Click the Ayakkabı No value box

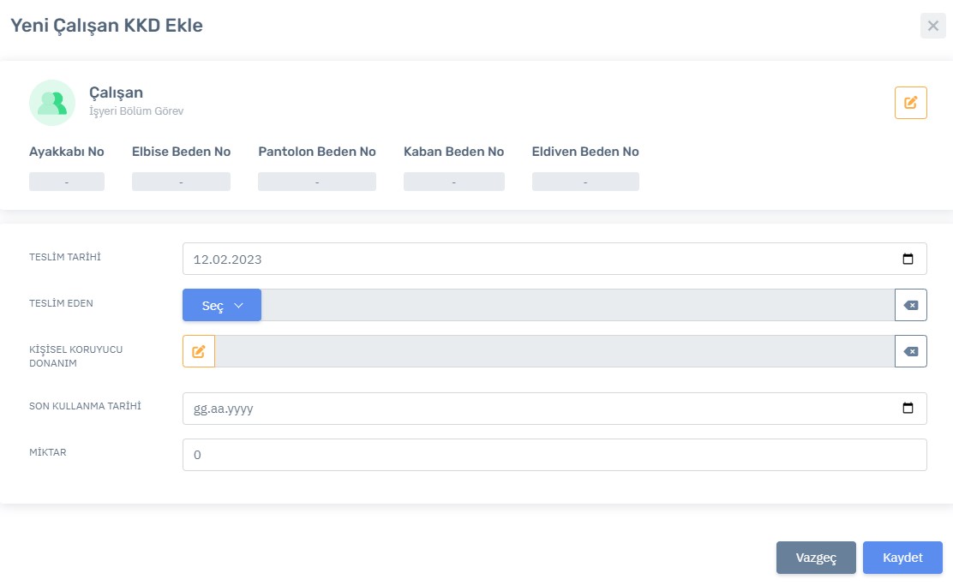click(67, 182)
